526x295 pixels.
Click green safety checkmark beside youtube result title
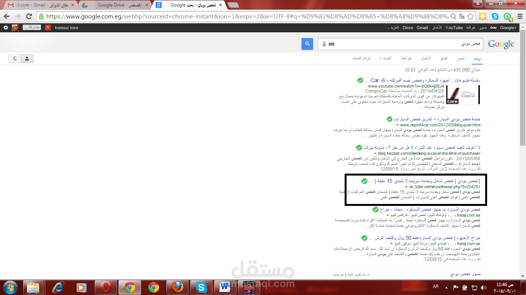coord(360,80)
